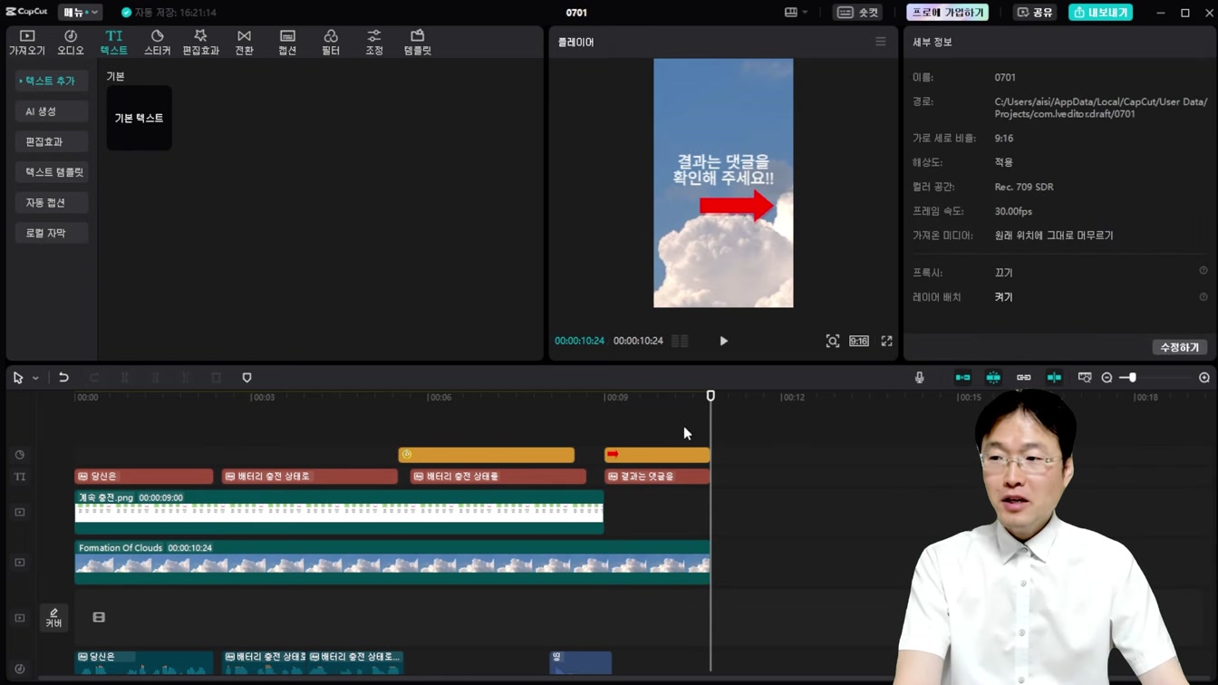Open the preview quality compare icon
This screenshot has height=685, width=1218.
pos(680,341)
